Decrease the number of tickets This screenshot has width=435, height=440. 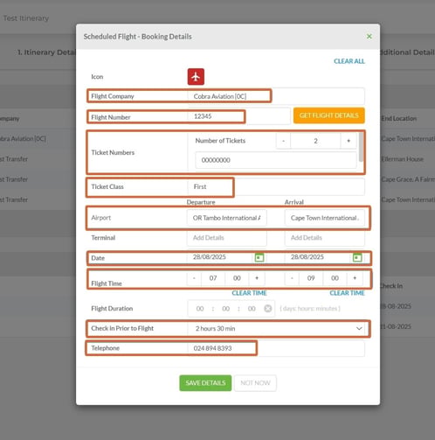point(283,141)
